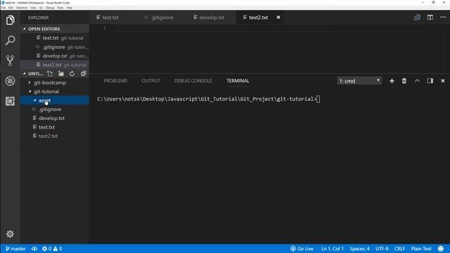The height and width of the screenshot is (253, 450).
Task: Open develop.txt from Open Editors list
Action: pyautogui.click(x=55, y=56)
